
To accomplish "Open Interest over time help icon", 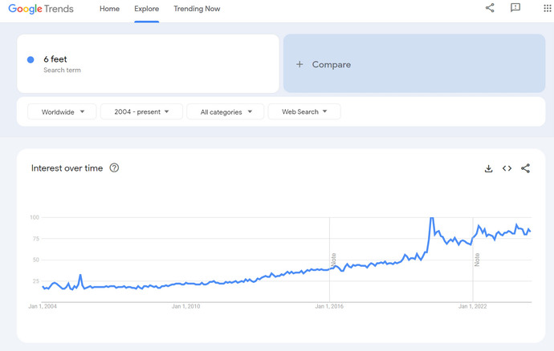I will click(x=114, y=168).
